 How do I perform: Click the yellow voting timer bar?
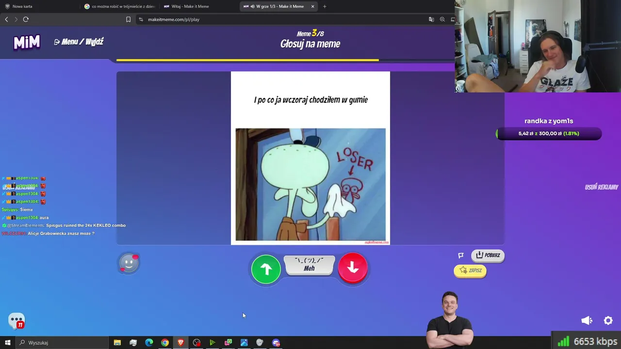coord(247,60)
